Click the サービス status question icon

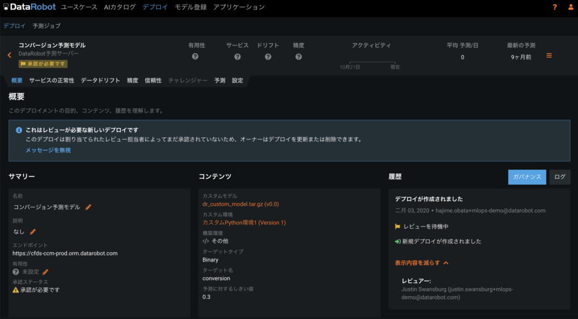pyautogui.click(x=238, y=57)
